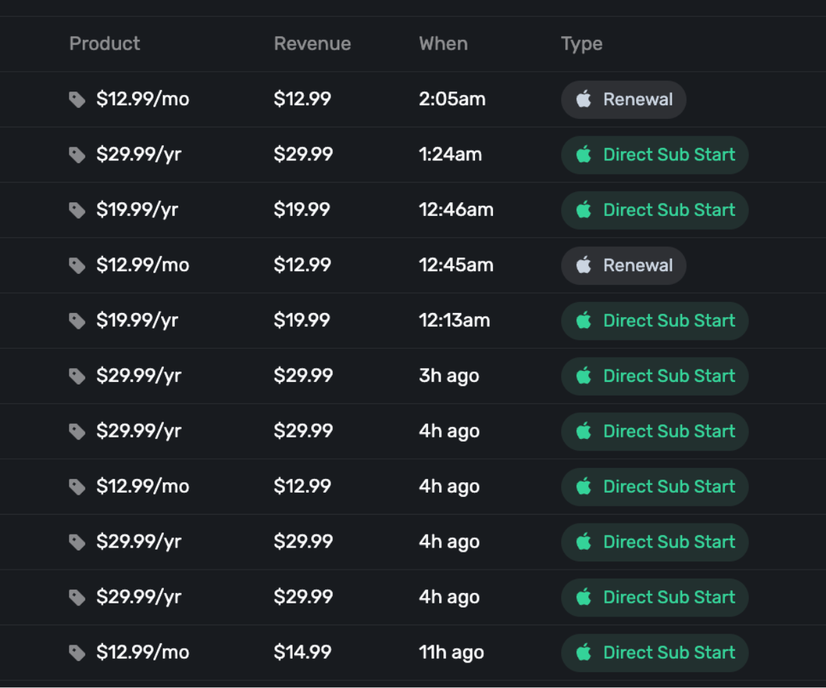The image size is (826, 688).
Task: Click the 3h ago timestamp
Action: (x=449, y=376)
